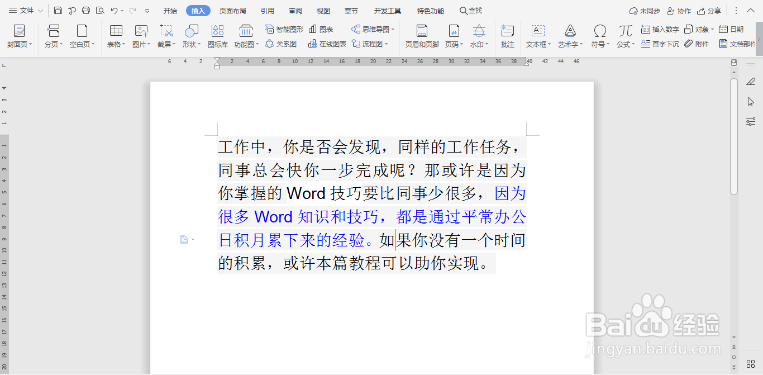Screen dimensions: 763x375
Task: Create a mind map with 思维导图
Action: coord(371,29)
